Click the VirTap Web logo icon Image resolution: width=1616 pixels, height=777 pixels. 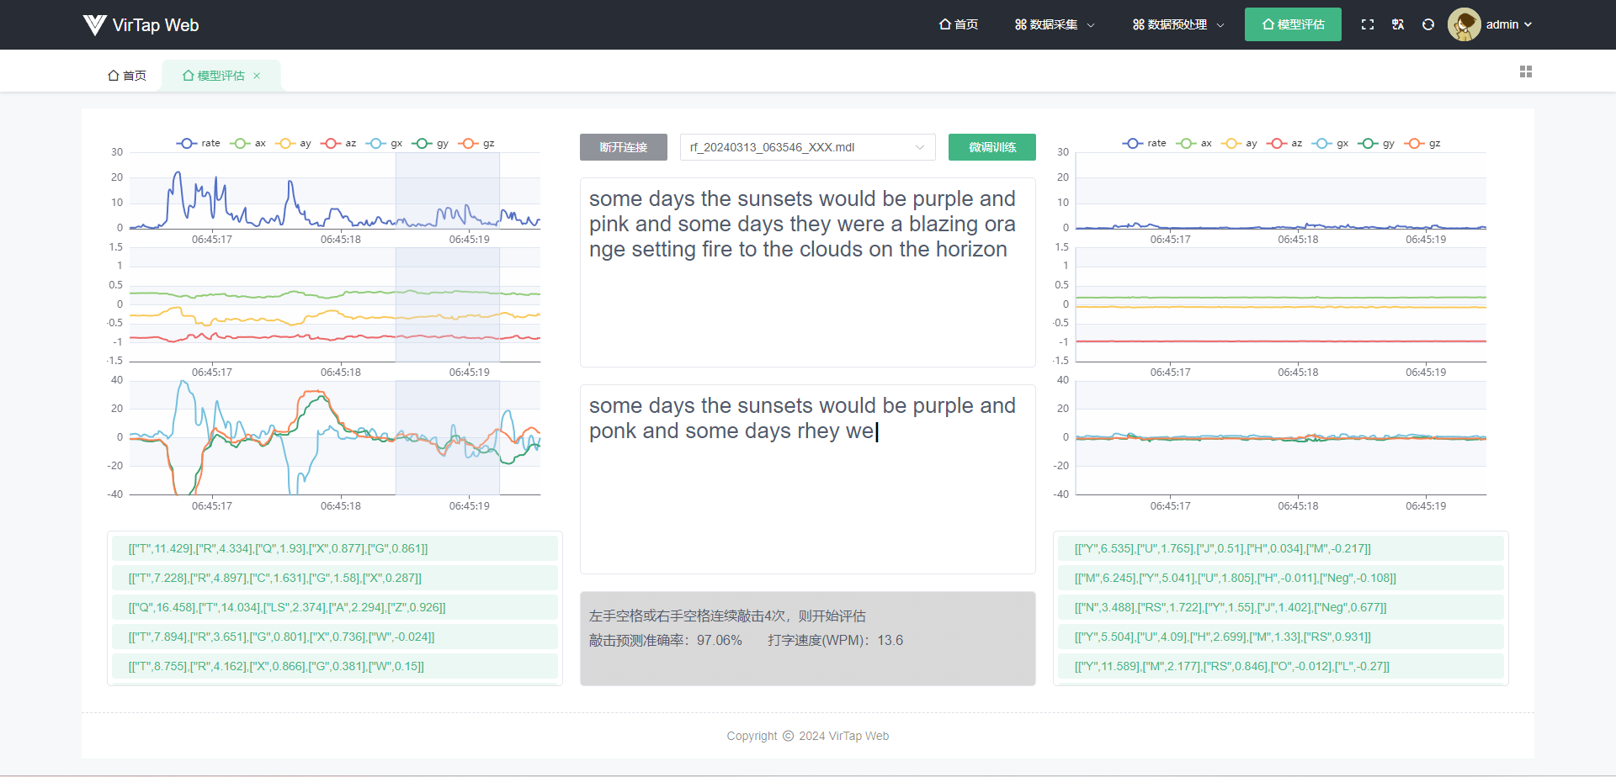[x=95, y=25]
